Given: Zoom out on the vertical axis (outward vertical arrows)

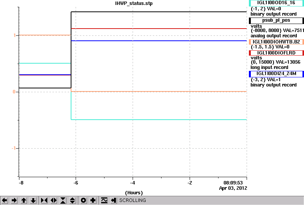Looking at the screenshot, I should point(73,200).
